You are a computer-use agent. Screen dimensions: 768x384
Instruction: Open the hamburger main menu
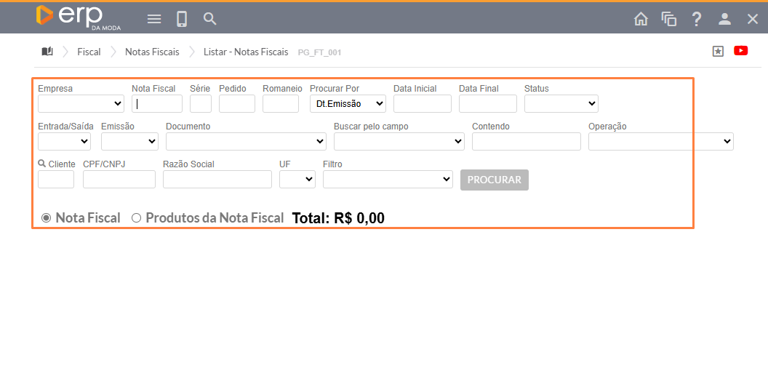154,19
